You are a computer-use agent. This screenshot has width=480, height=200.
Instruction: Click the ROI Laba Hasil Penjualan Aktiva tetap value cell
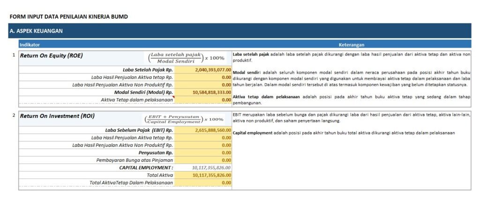(x=203, y=138)
